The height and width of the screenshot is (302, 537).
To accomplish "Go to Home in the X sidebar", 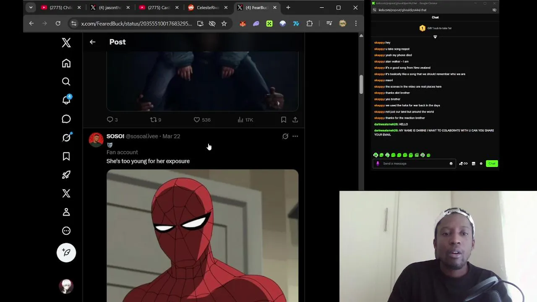I will (66, 63).
